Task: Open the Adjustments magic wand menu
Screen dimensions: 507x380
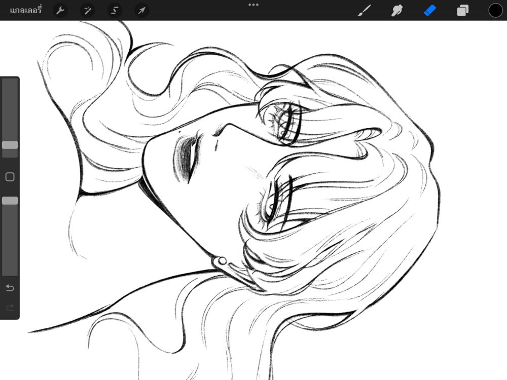Action: (87, 11)
